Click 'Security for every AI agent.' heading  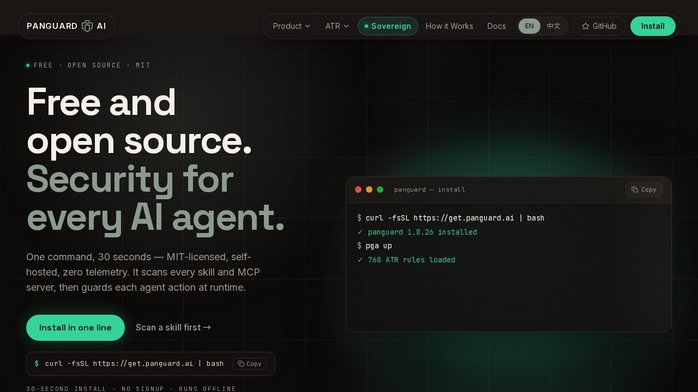click(x=155, y=198)
